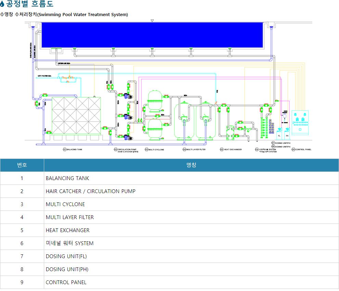Click the heat exchanger unit drawing
Screen dimensions: 339x291
tap(230, 133)
